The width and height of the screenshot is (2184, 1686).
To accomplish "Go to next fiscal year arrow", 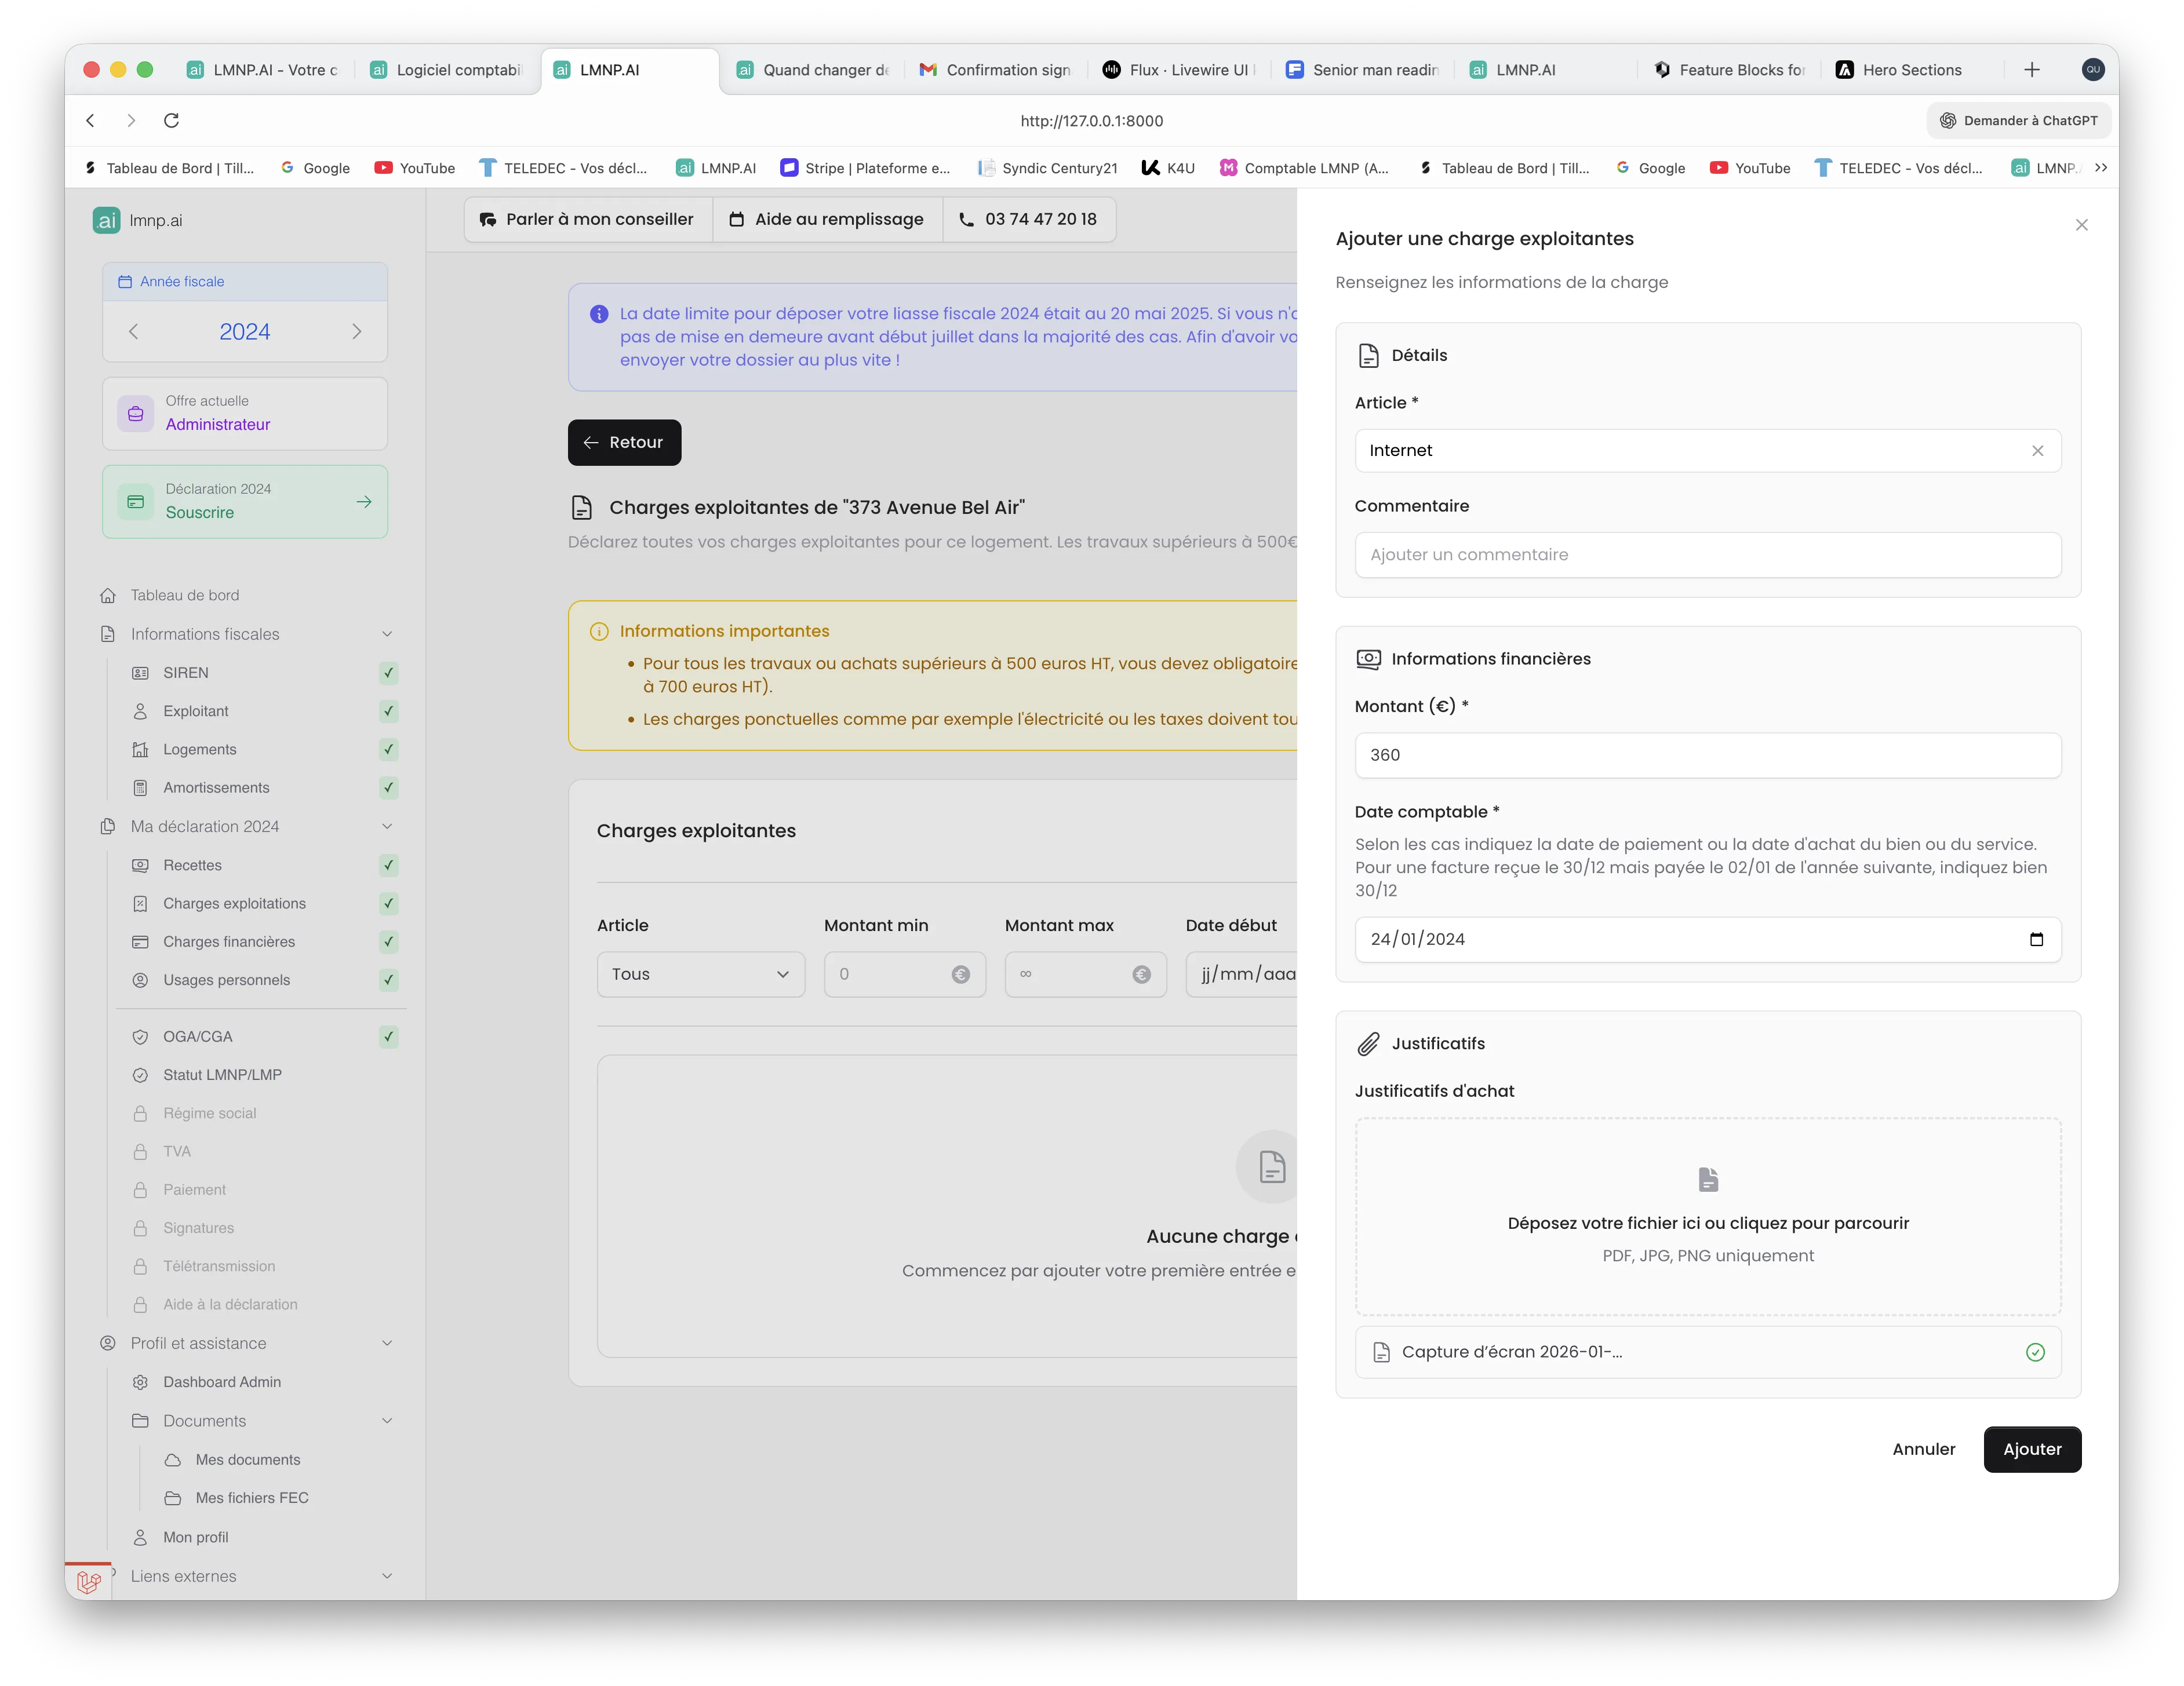I will coord(357,332).
